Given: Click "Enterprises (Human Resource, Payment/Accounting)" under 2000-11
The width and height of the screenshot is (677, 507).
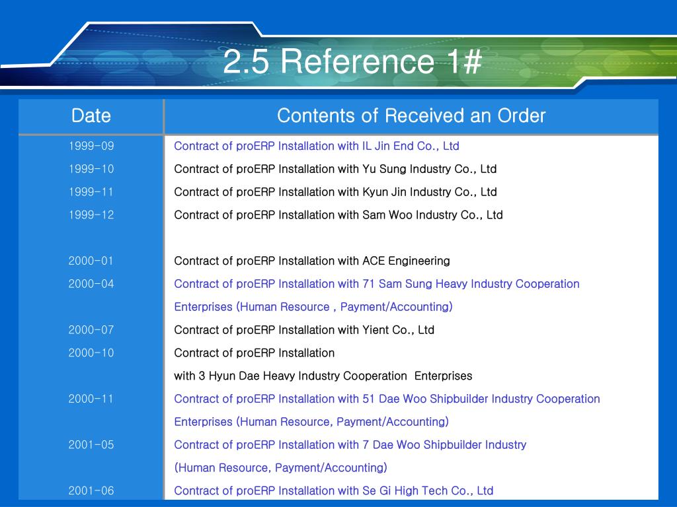Looking at the screenshot, I should pos(311,422).
